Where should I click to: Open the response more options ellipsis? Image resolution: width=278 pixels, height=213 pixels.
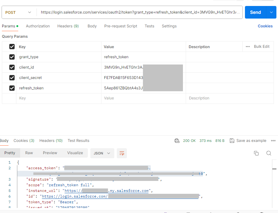pos(273,141)
